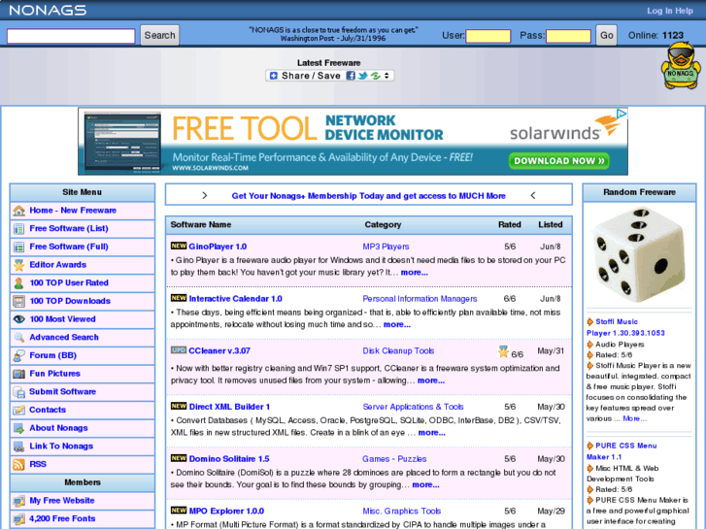This screenshot has height=529, width=706.
Task: Click the house icon beside Home - New Freeware
Action: [x=18, y=211]
